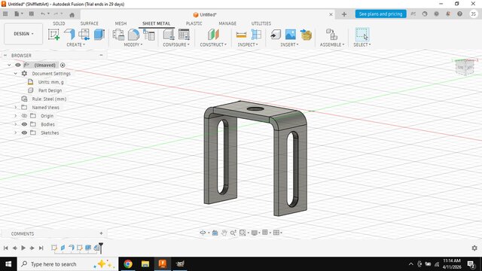Screen dimensions: 482x271
Task: Click the Configure table icon
Action: 184,35
